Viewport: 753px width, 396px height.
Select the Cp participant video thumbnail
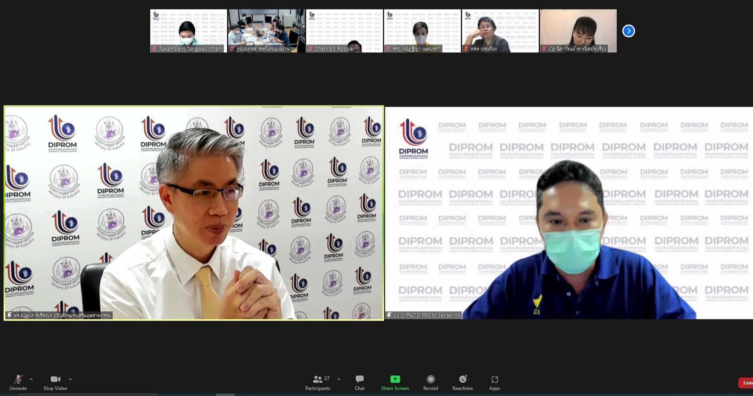578,31
